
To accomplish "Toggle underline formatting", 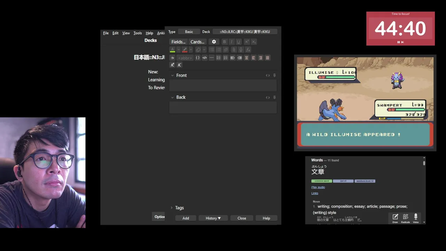I will [238, 42].
